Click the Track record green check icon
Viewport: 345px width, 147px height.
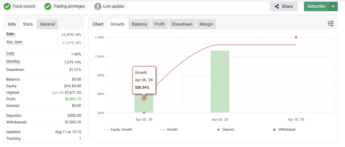7,6
